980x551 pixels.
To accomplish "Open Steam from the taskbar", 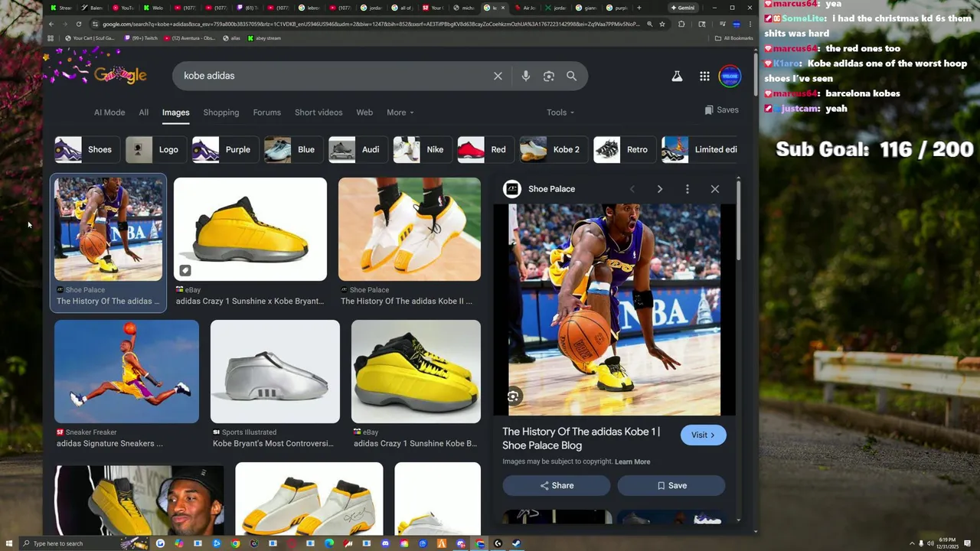I will pos(515,543).
